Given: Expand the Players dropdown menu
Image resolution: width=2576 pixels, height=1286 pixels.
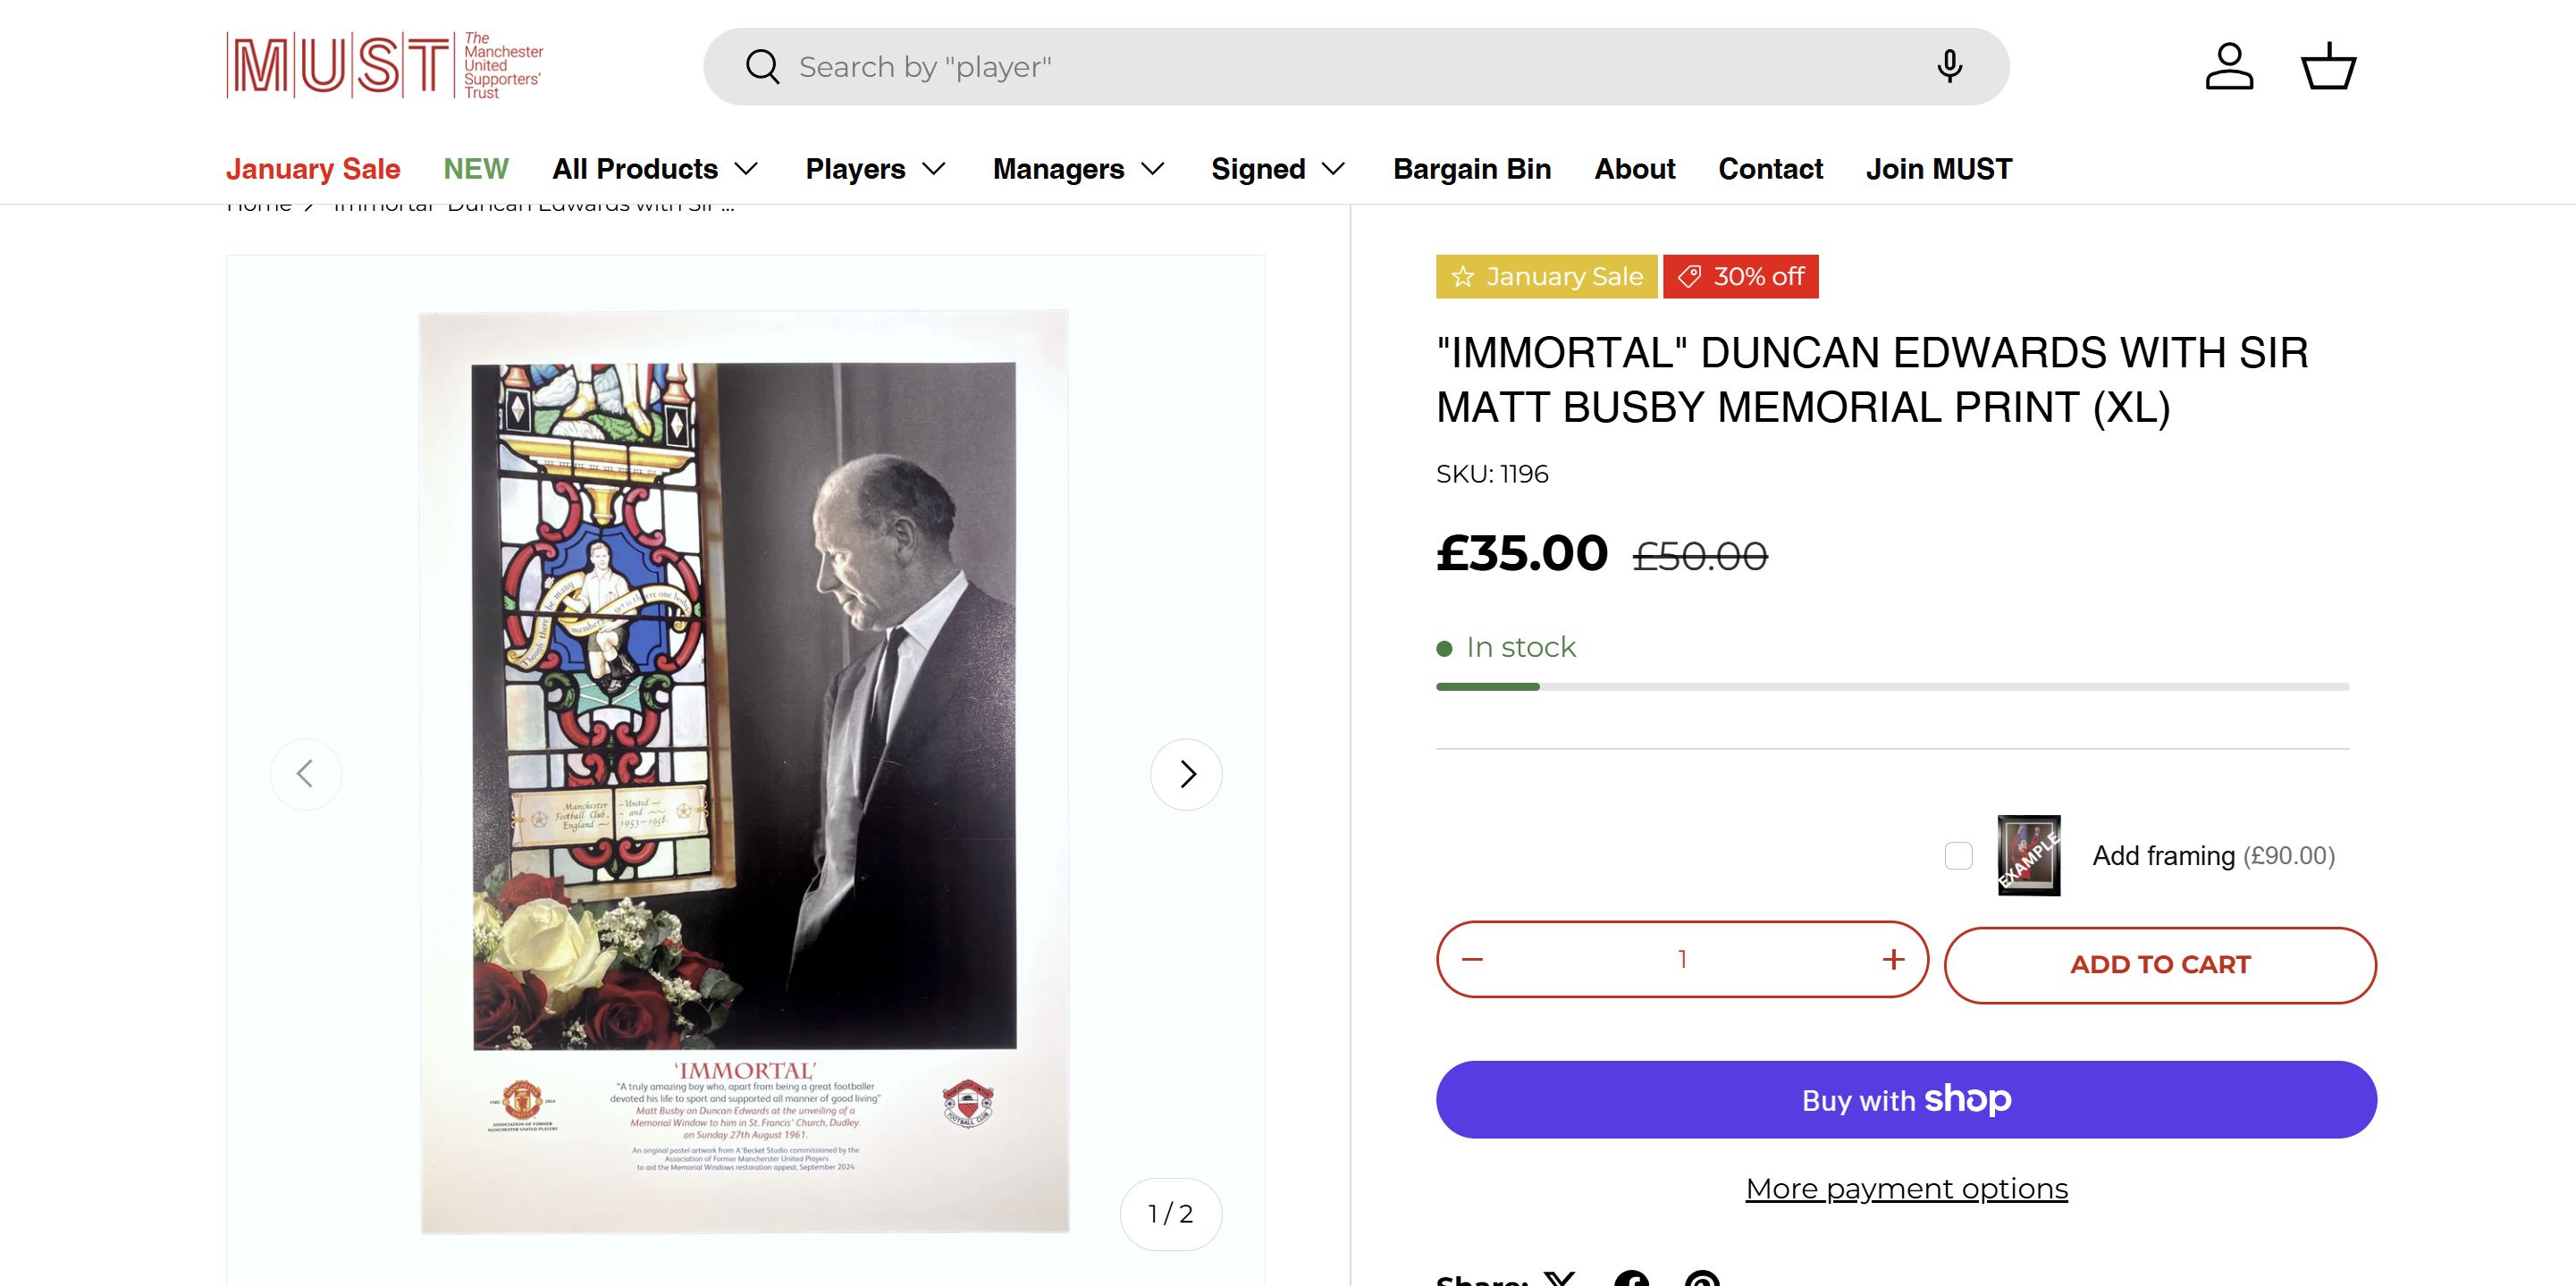Looking at the screenshot, I should click(x=876, y=169).
